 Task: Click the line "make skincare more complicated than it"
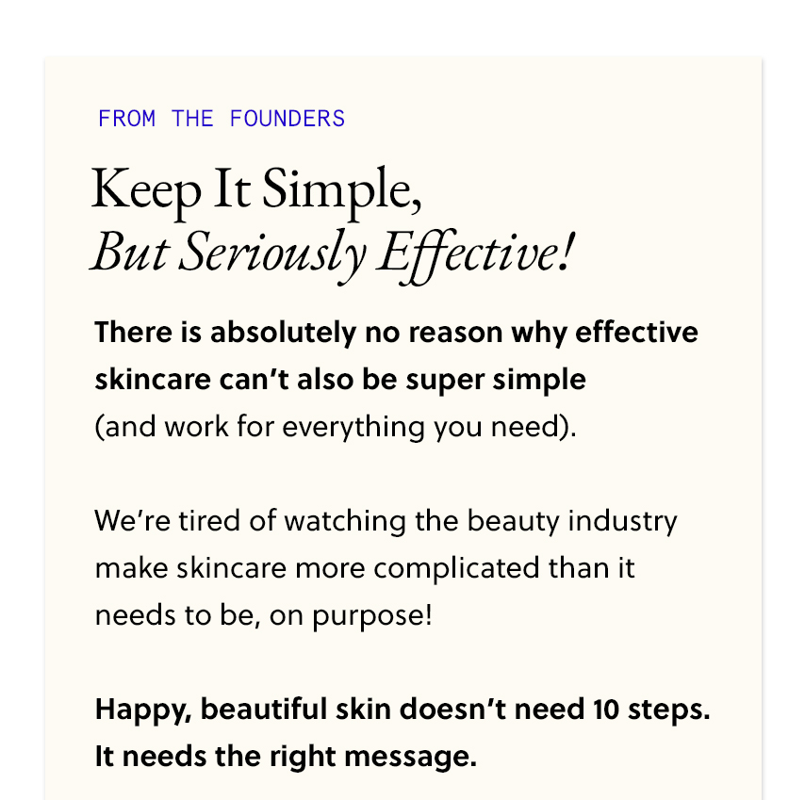coord(365,568)
